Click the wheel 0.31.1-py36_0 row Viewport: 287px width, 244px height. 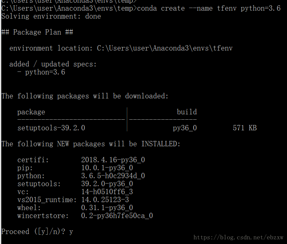pyautogui.click(x=75, y=208)
